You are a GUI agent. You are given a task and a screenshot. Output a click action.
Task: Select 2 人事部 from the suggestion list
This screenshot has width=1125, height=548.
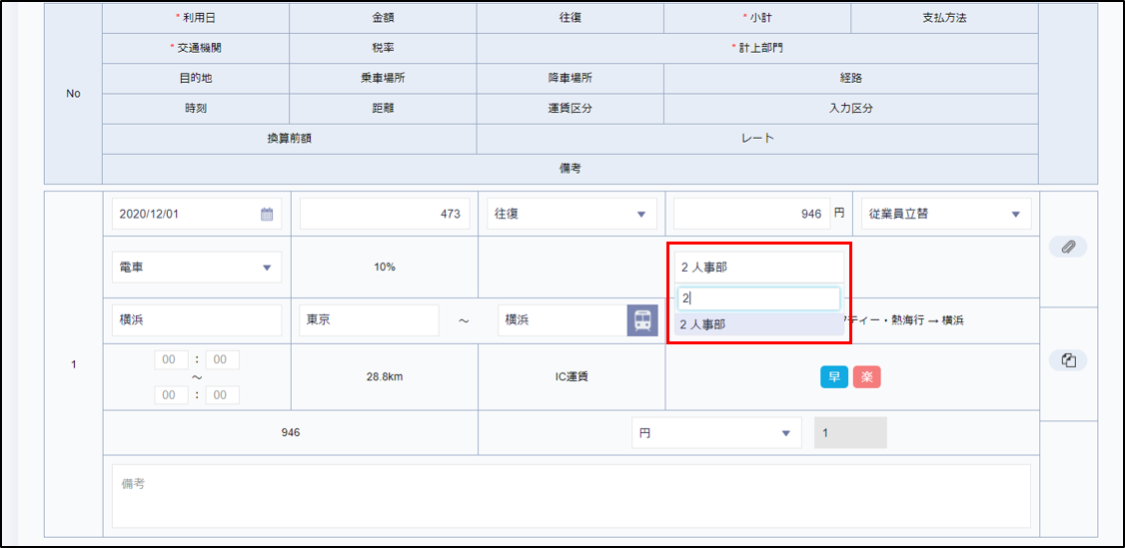[x=758, y=324]
